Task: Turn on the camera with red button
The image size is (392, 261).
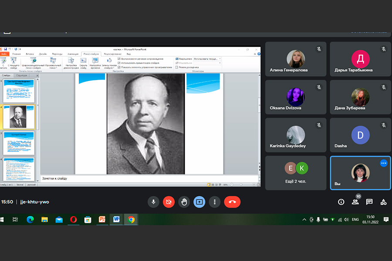Action: (169, 202)
